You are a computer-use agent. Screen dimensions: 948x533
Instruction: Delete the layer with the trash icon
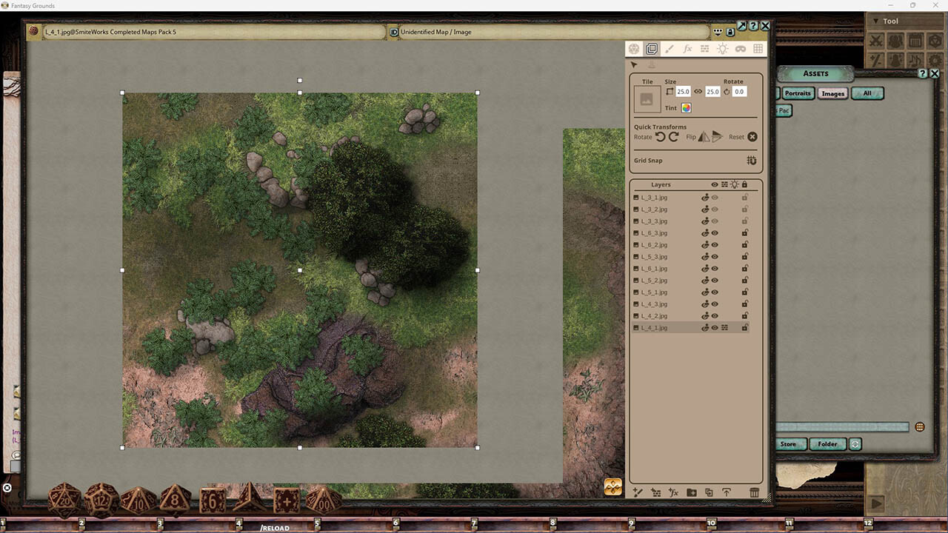(x=754, y=492)
